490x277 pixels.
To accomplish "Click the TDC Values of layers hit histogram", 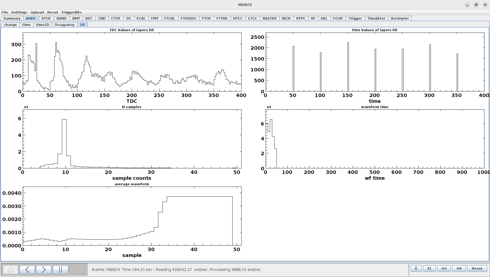I will pyautogui.click(x=132, y=62).
